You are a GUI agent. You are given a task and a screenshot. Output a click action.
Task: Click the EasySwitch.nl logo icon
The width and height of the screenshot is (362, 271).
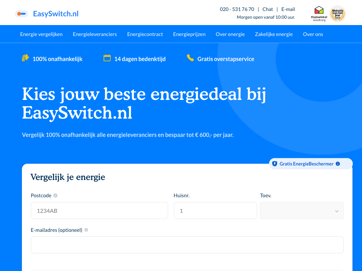(x=21, y=14)
